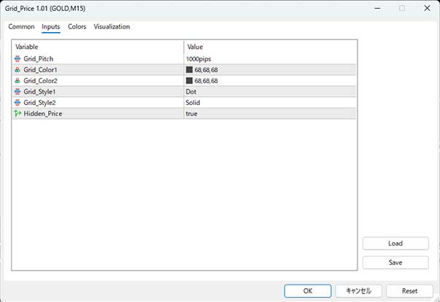Confirm settings with the OK button

pos(307,291)
